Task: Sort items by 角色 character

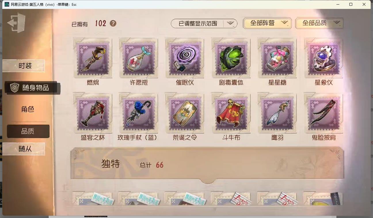Action: (28, 109)
